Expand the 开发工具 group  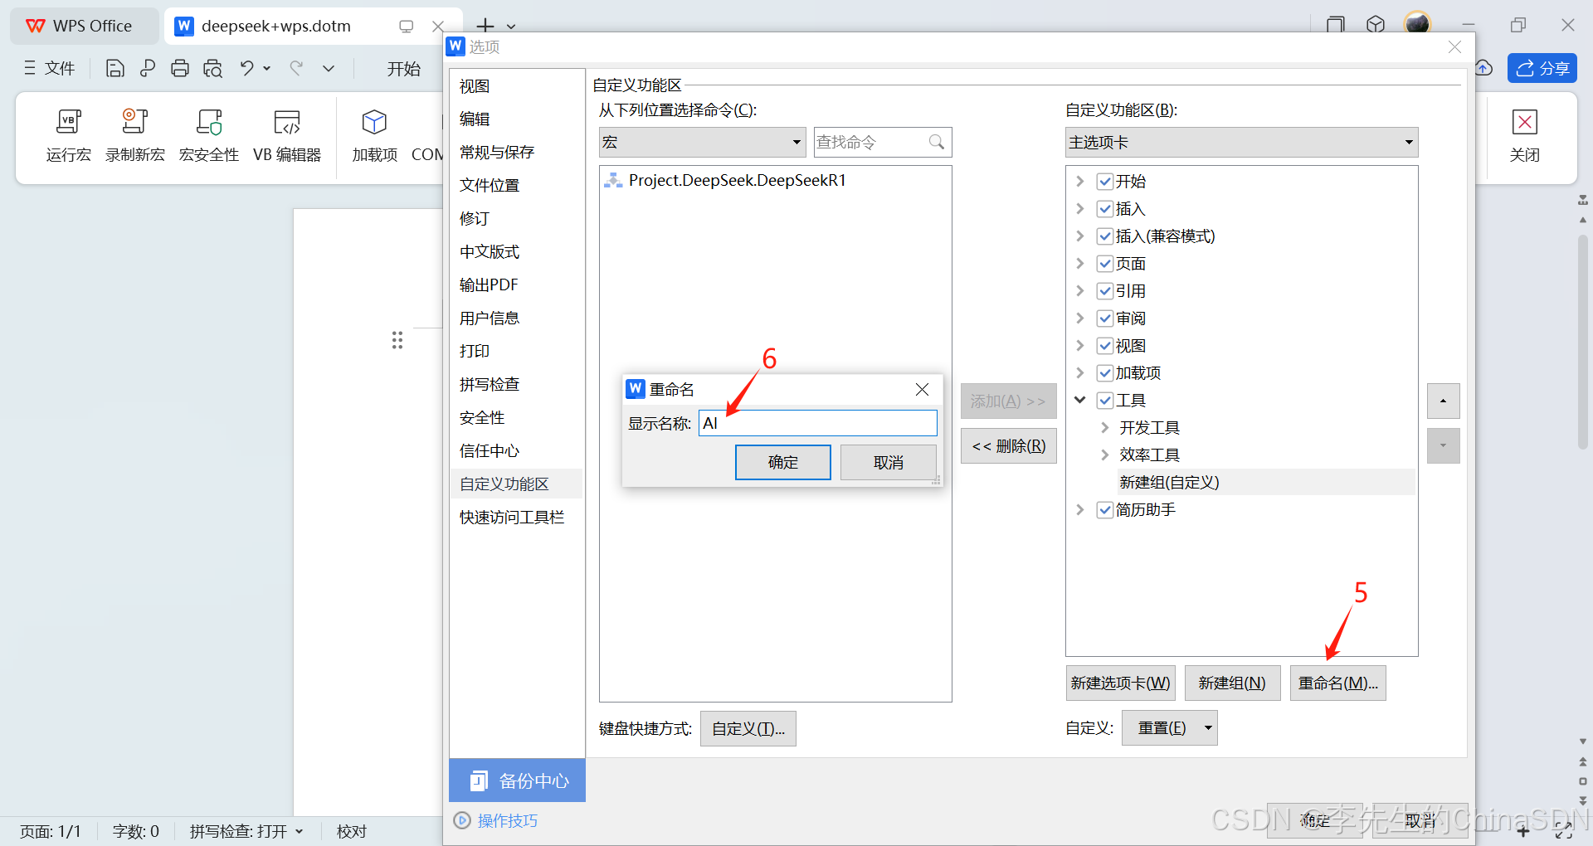point(1104,427)
